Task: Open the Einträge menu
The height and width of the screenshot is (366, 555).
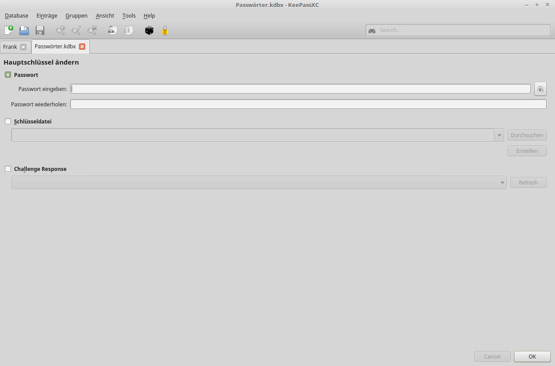Action: [x=47, y=15]
